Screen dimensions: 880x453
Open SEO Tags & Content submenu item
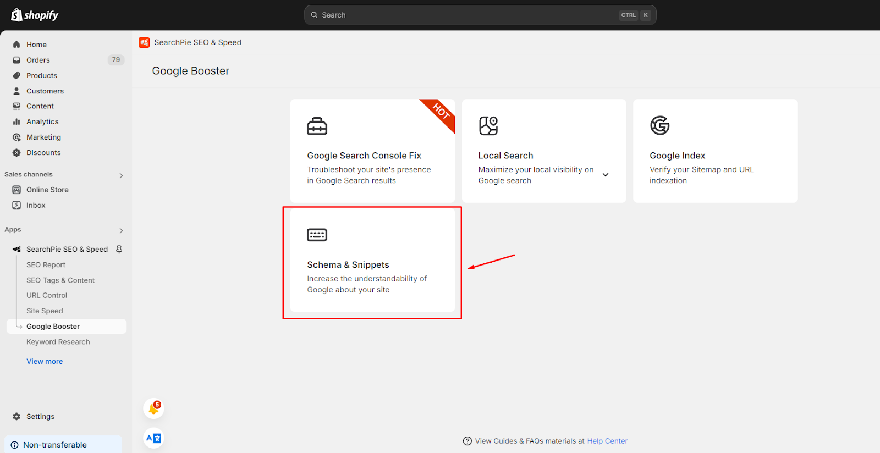61,280
